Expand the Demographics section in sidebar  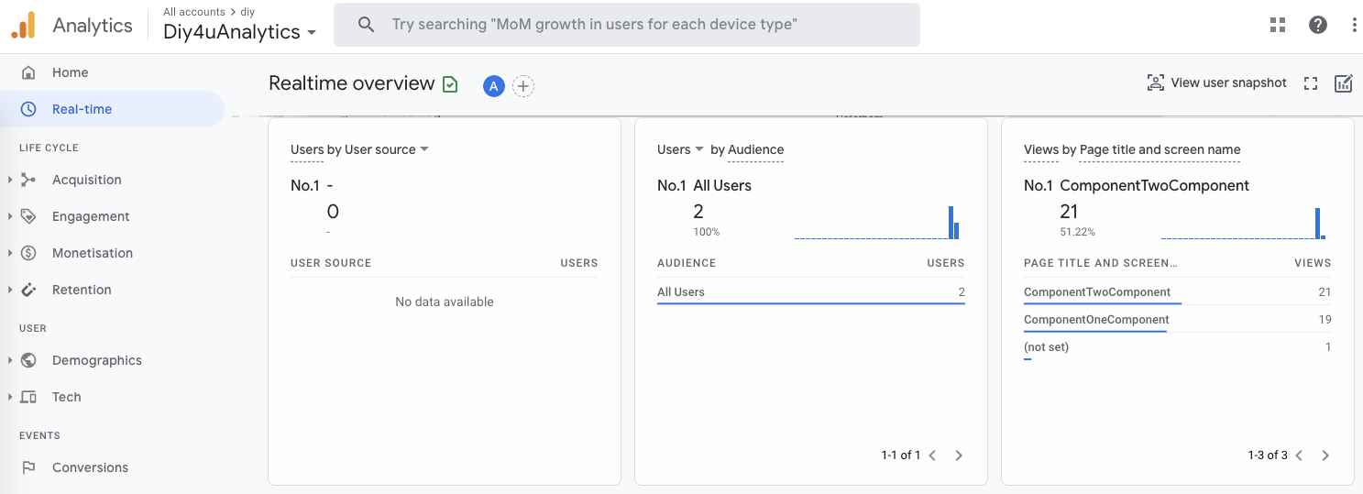[x=10, y=360]
